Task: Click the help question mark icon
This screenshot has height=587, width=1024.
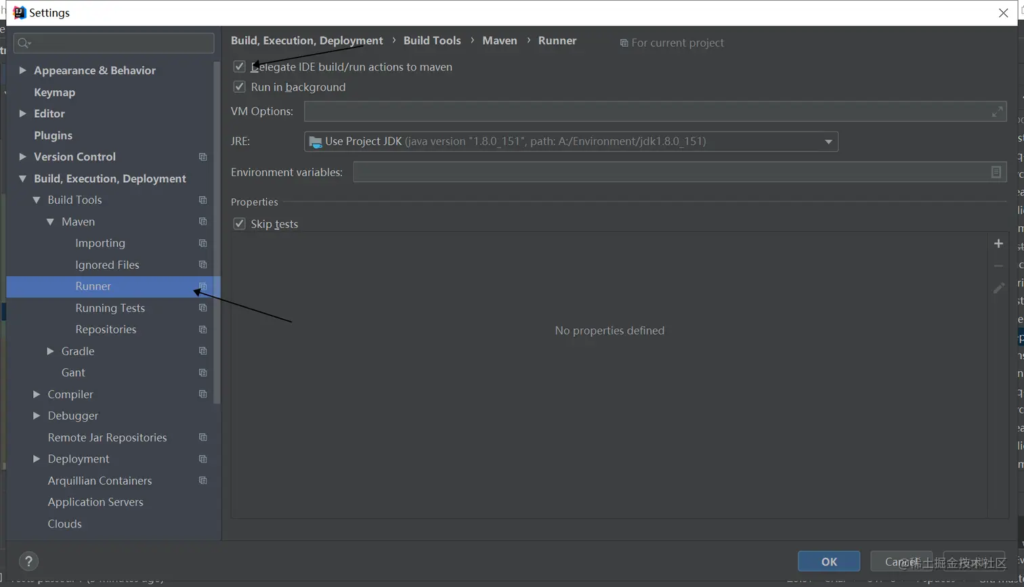Action: 28,561
